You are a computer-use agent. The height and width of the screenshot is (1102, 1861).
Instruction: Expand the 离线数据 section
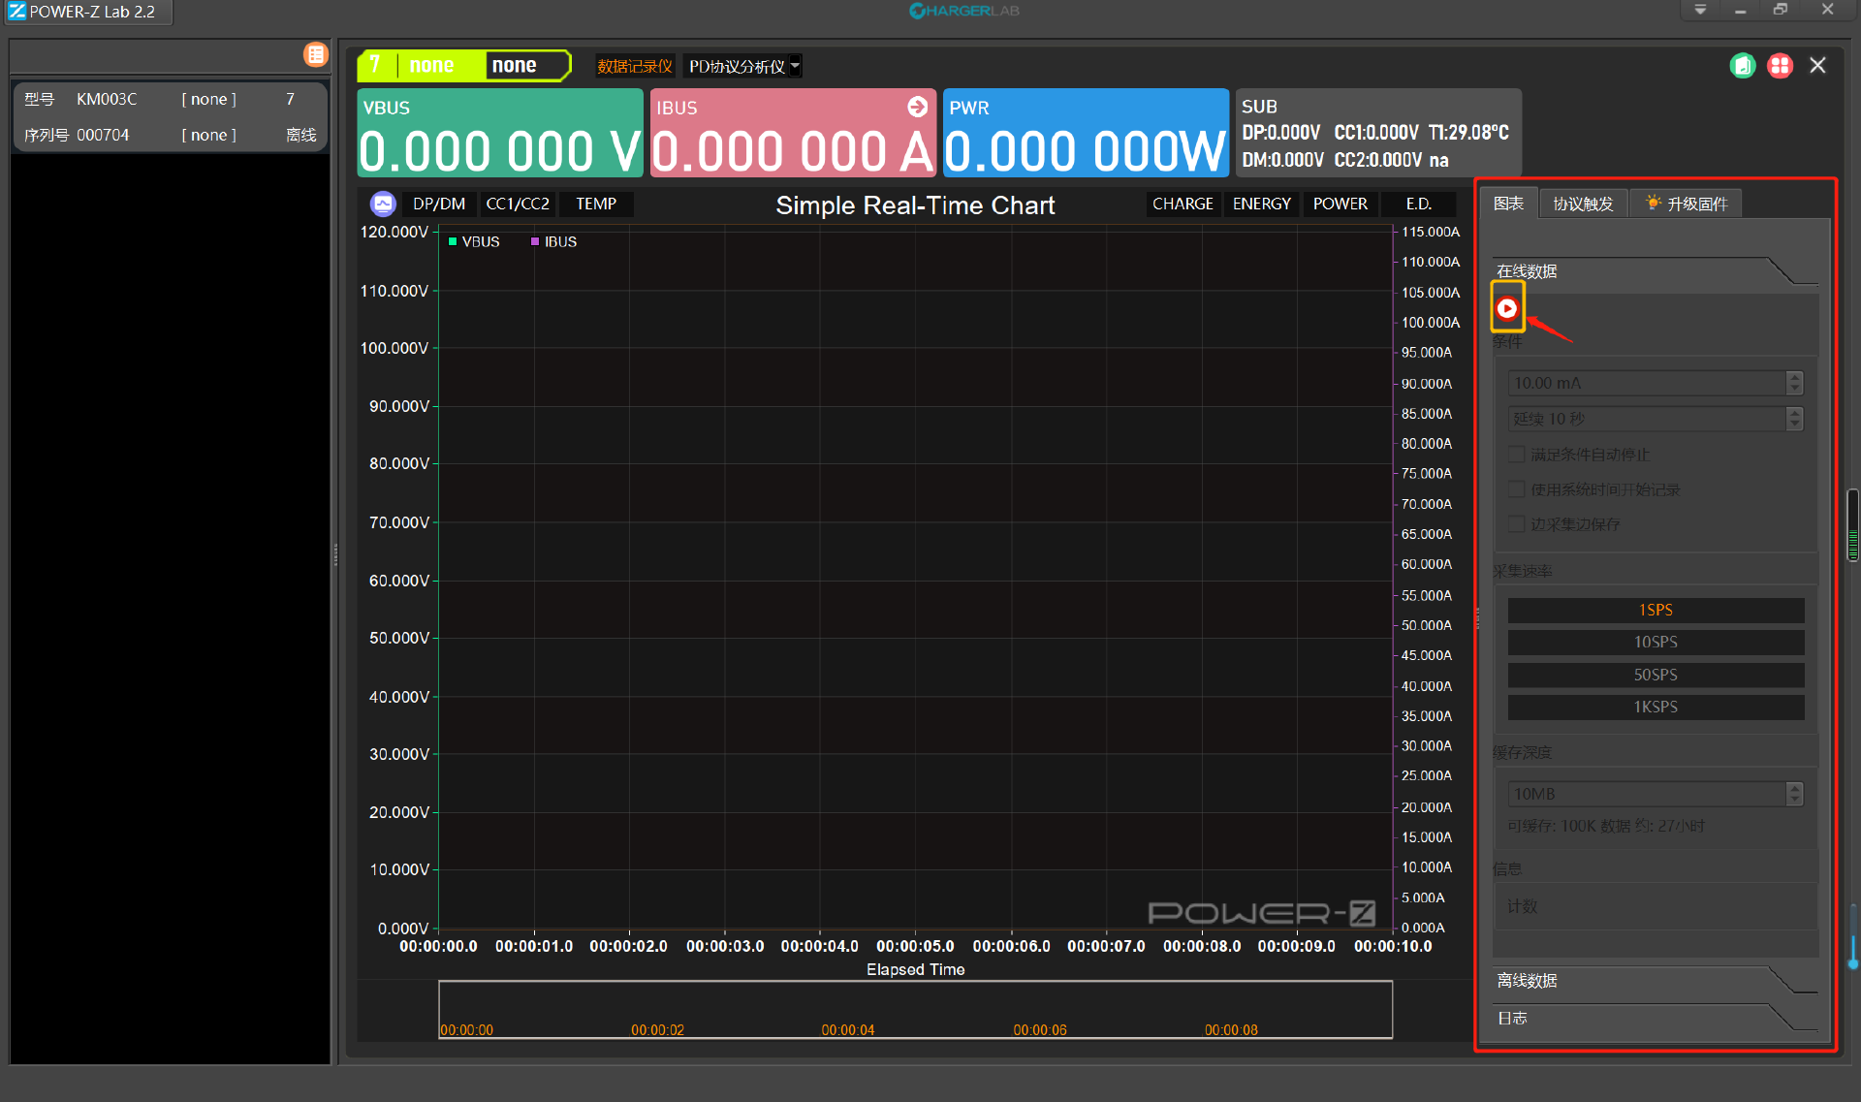pyautogui.click(x=1528, y=981)
